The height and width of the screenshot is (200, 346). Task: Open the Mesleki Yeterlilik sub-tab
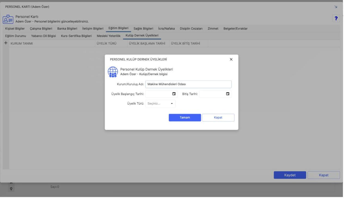pyautogui.click(x=109, y=36)
